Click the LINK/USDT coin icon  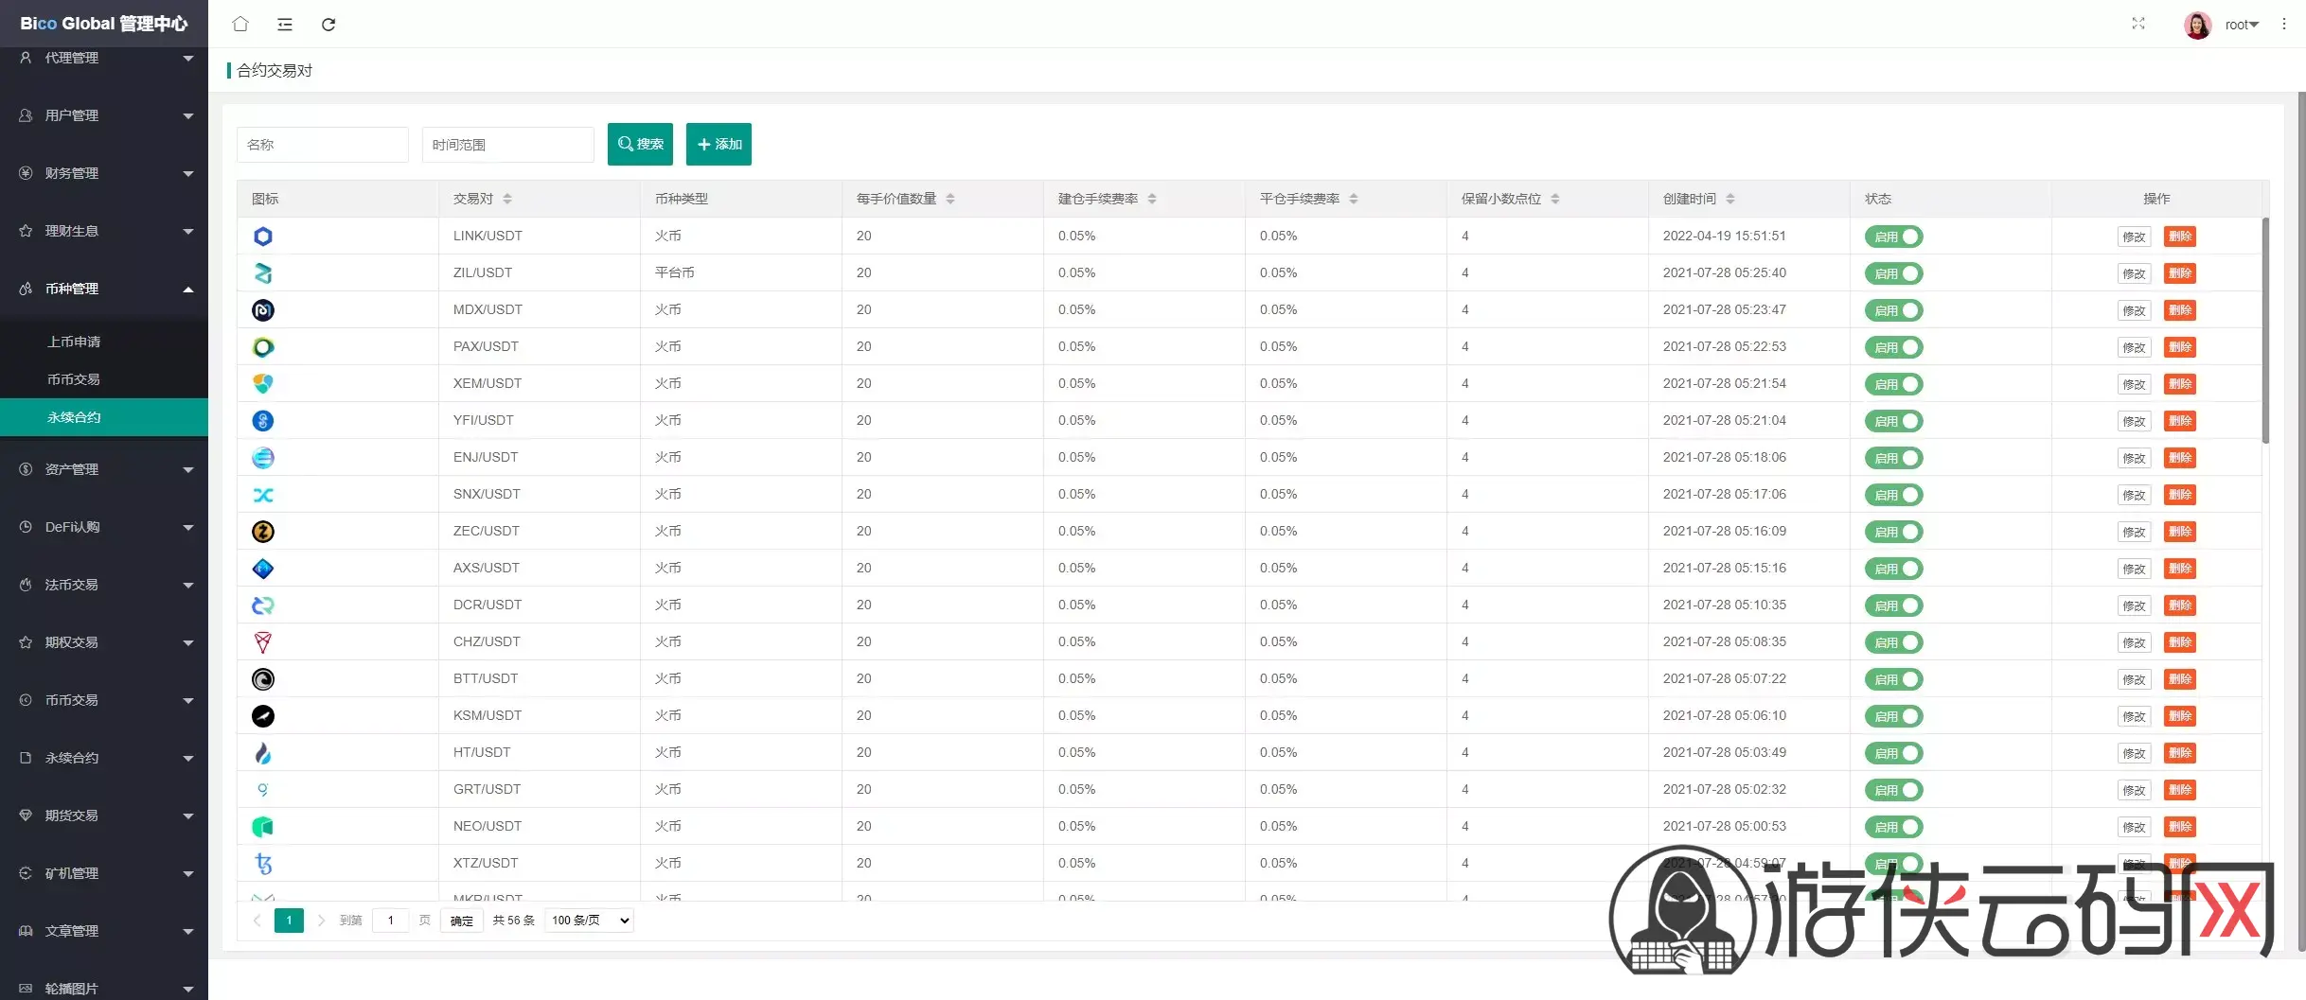263,237
